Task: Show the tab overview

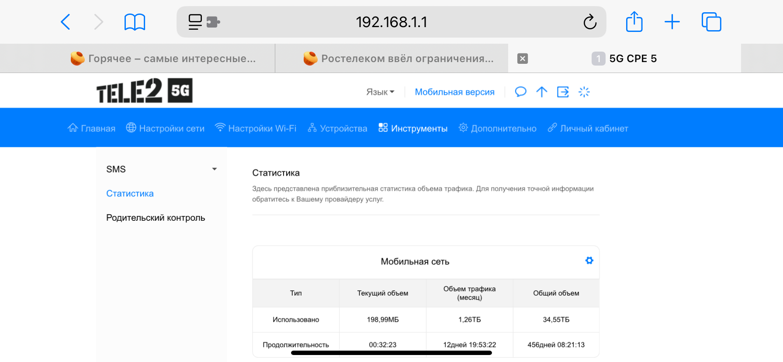Action: coord(711,22)
